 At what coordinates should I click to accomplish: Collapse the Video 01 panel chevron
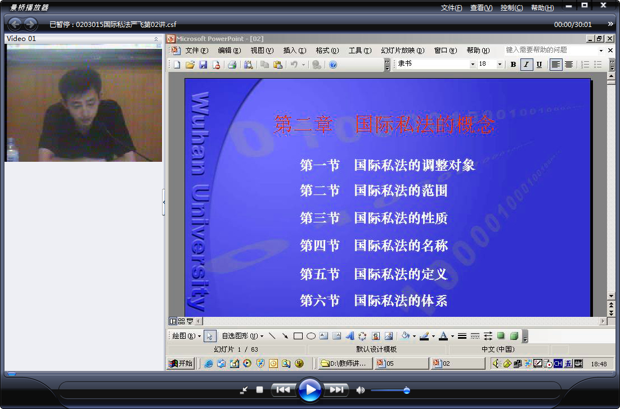[x=156, y=39]
